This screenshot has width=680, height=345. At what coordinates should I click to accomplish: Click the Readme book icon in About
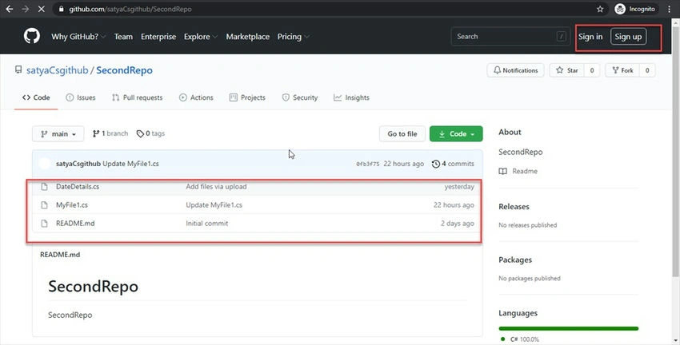(502, 171)
